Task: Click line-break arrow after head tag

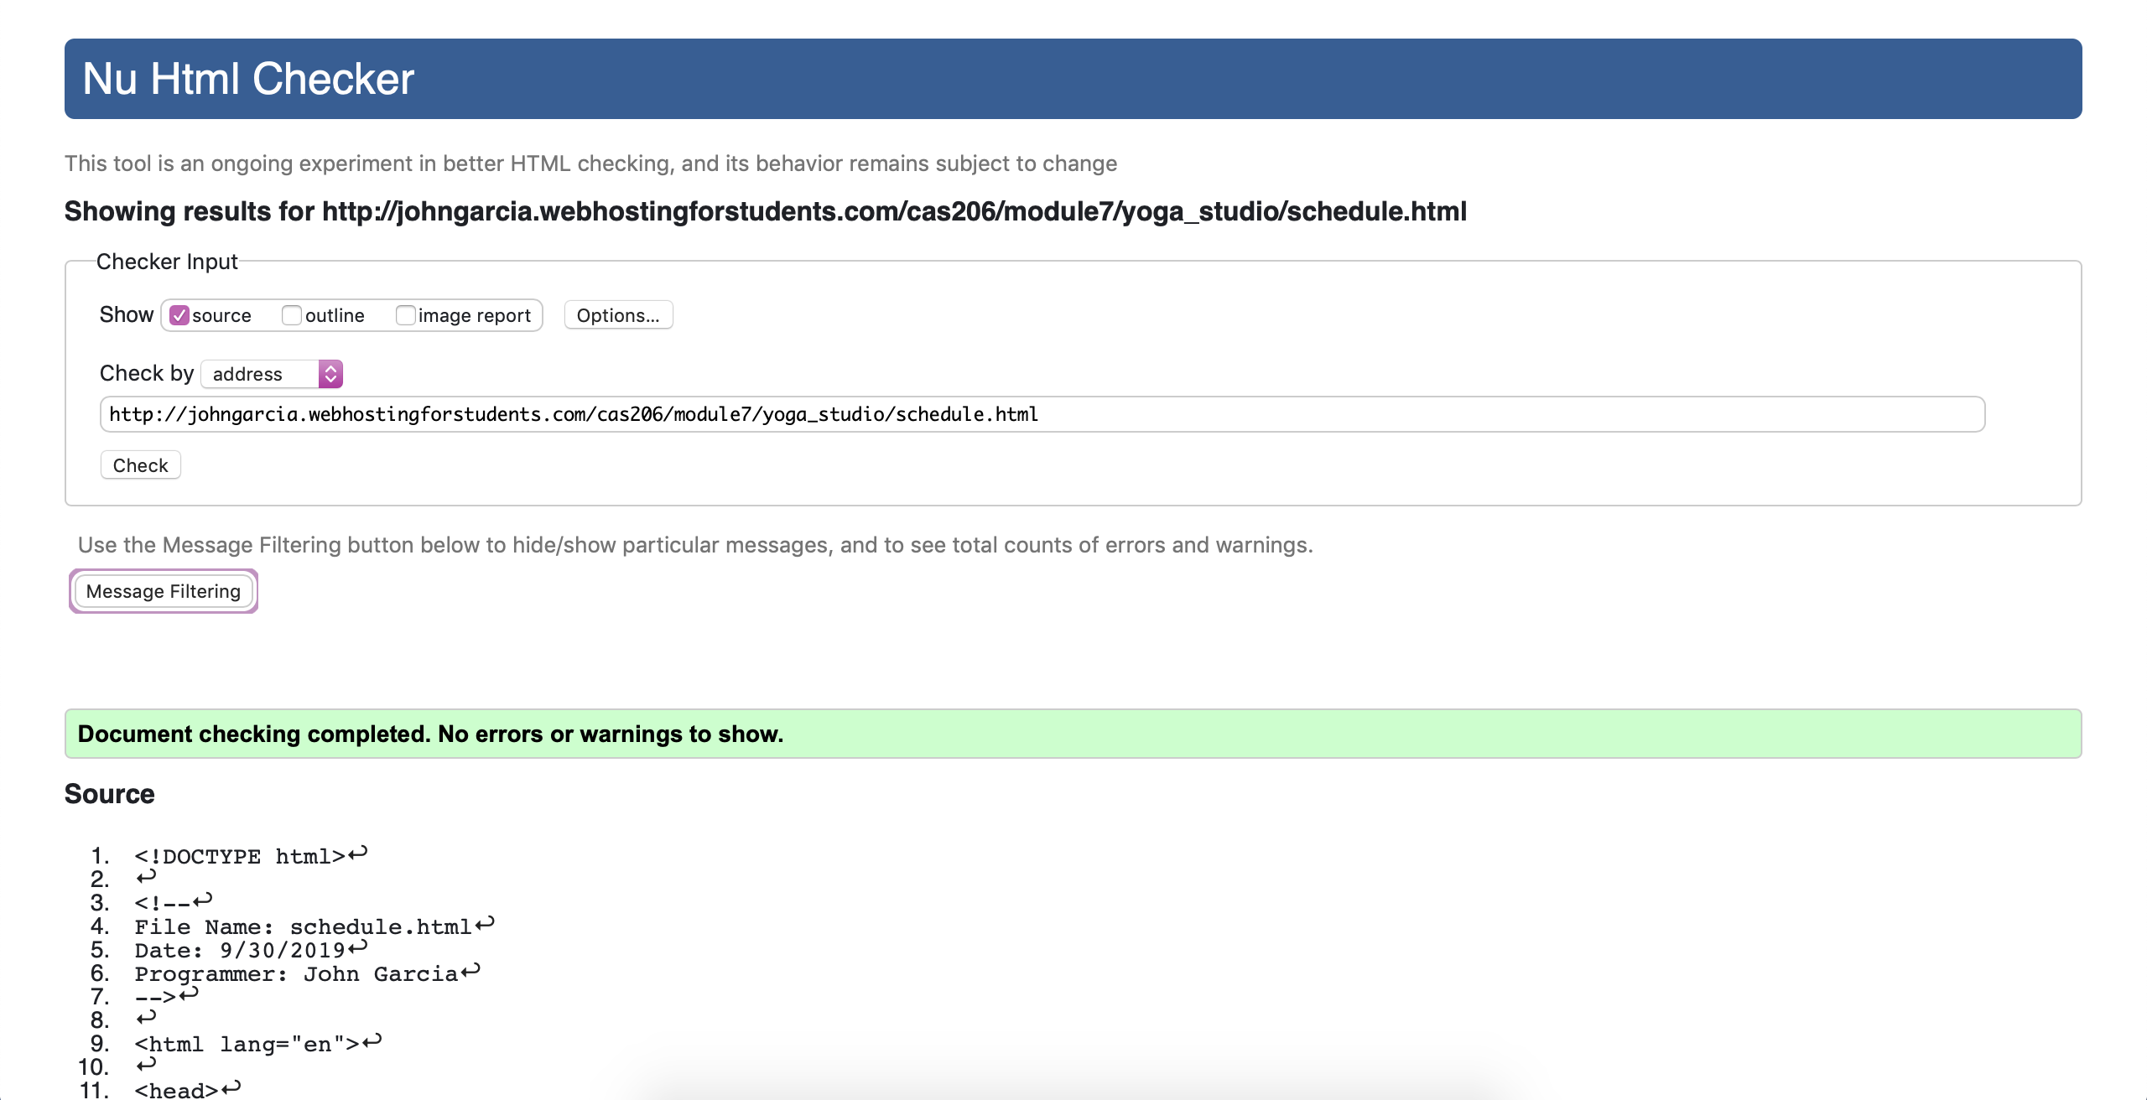Action: [231, 1087]
